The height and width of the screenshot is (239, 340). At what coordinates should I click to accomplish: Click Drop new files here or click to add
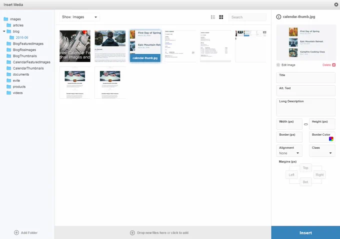162,232
